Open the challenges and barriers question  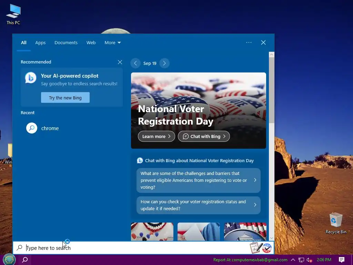(198, 180)
